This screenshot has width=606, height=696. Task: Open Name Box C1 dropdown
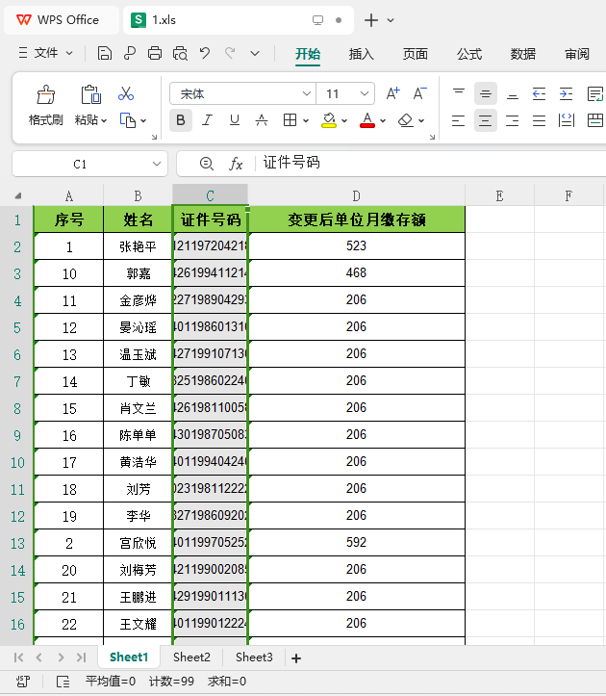point(157,164)
